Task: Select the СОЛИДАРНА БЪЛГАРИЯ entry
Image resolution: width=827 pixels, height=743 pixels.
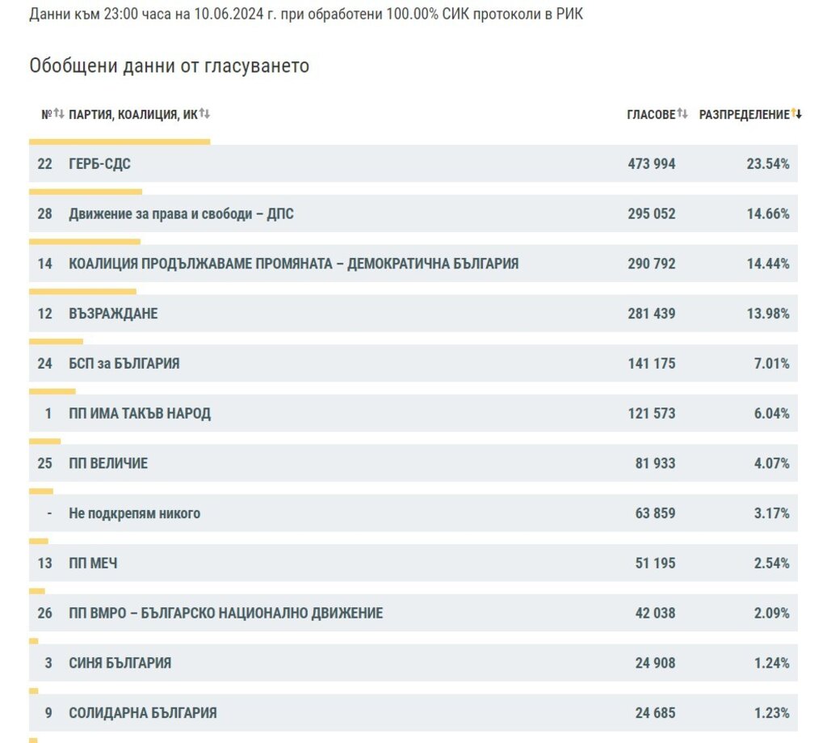Action: point(143,713)
